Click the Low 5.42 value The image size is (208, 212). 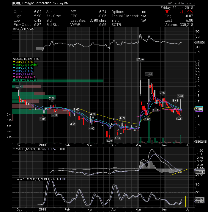tap(38, 21)
